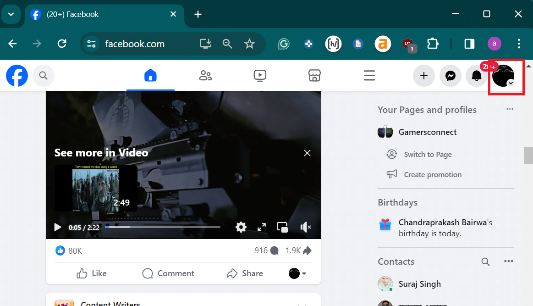The height and width of the screenshot is (306, 533).
Task: Install app icon in address bar
Action: pyautogui.click(x=205, y=44)
